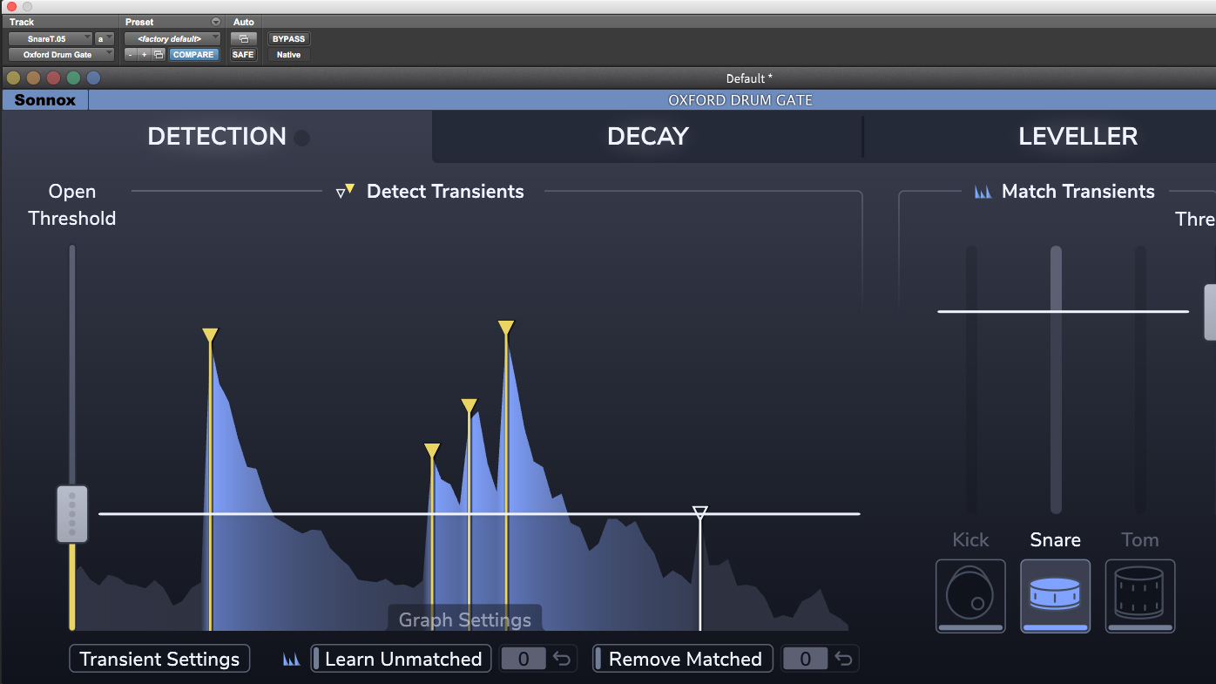Viewport: 1216px width, 684px height.
Task: Open the Oxford Drum Gate plugin selector
Action: click(x=61, y=55)
